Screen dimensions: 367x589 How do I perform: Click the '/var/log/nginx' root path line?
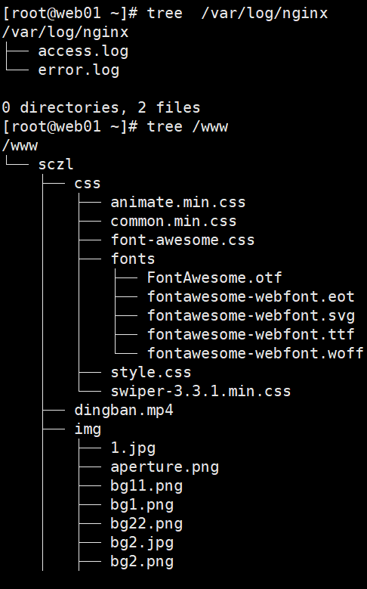pyautogui.click(x=65, y=33)
